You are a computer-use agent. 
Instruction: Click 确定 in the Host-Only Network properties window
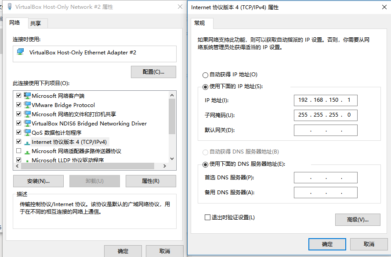pyautogui.click(x=123, y=251)
